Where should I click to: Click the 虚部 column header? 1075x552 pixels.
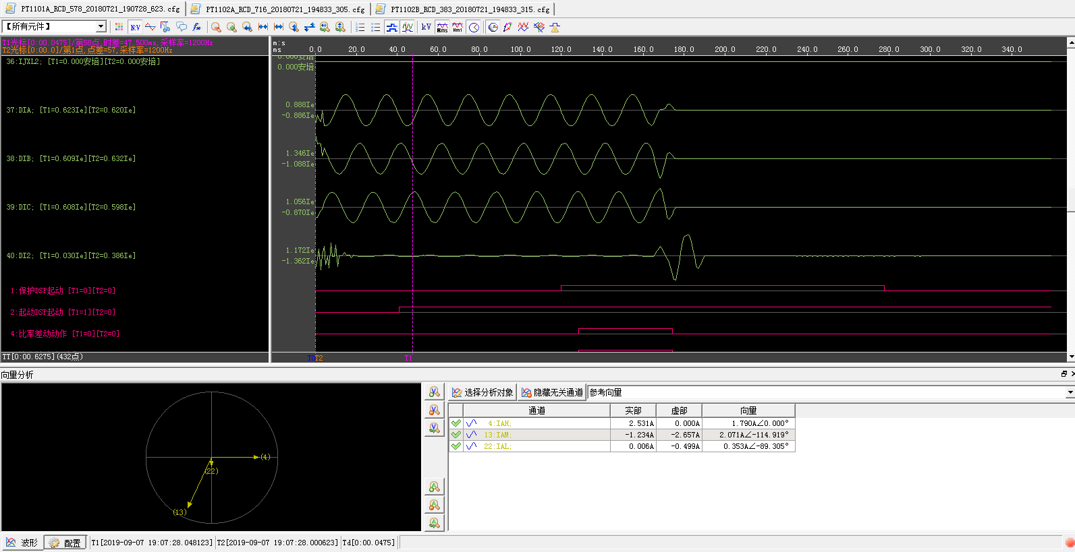[x=679, y=410]
